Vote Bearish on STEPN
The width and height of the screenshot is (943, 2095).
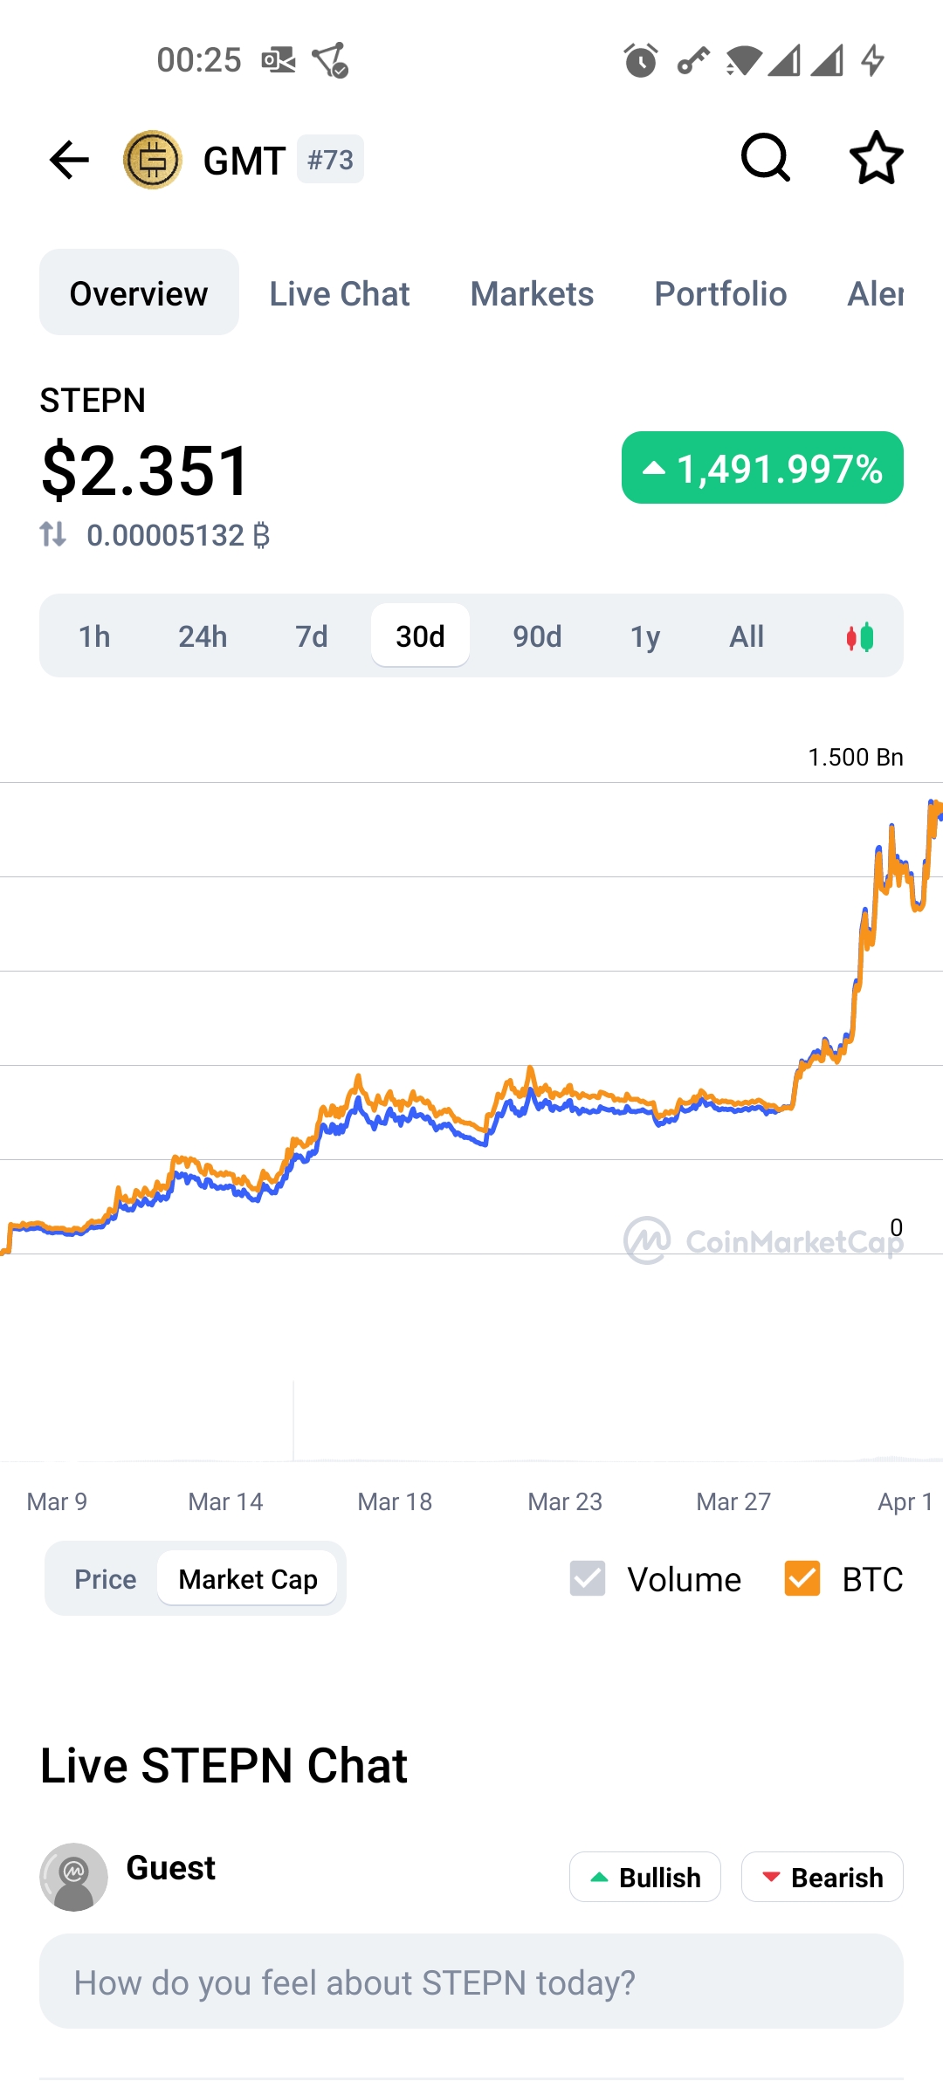pyautogui.click(x=822, y=1877)
